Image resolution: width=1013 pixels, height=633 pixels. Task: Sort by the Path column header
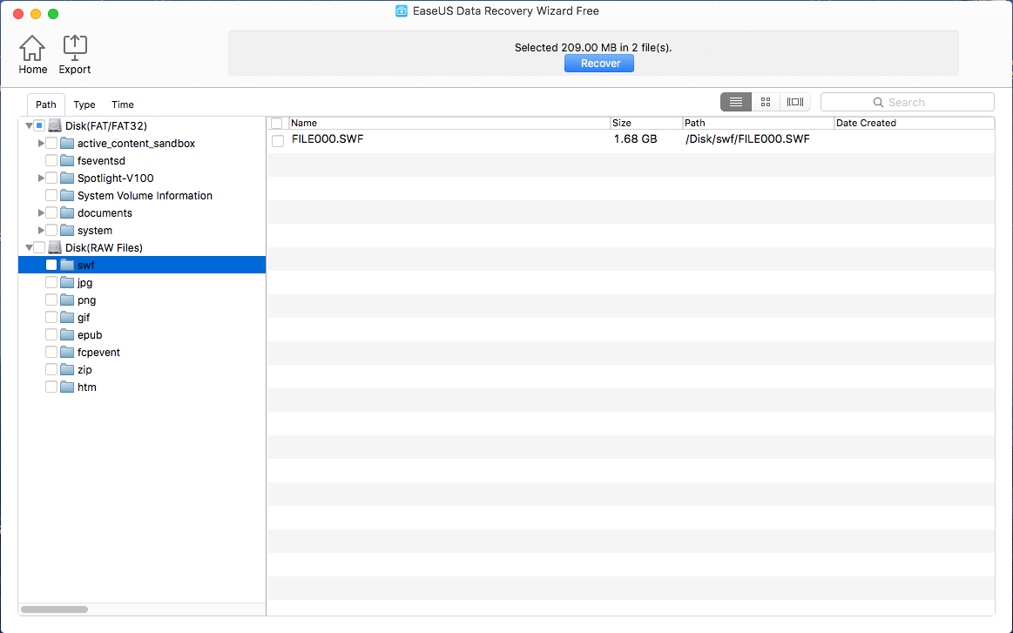pos(759,123)
